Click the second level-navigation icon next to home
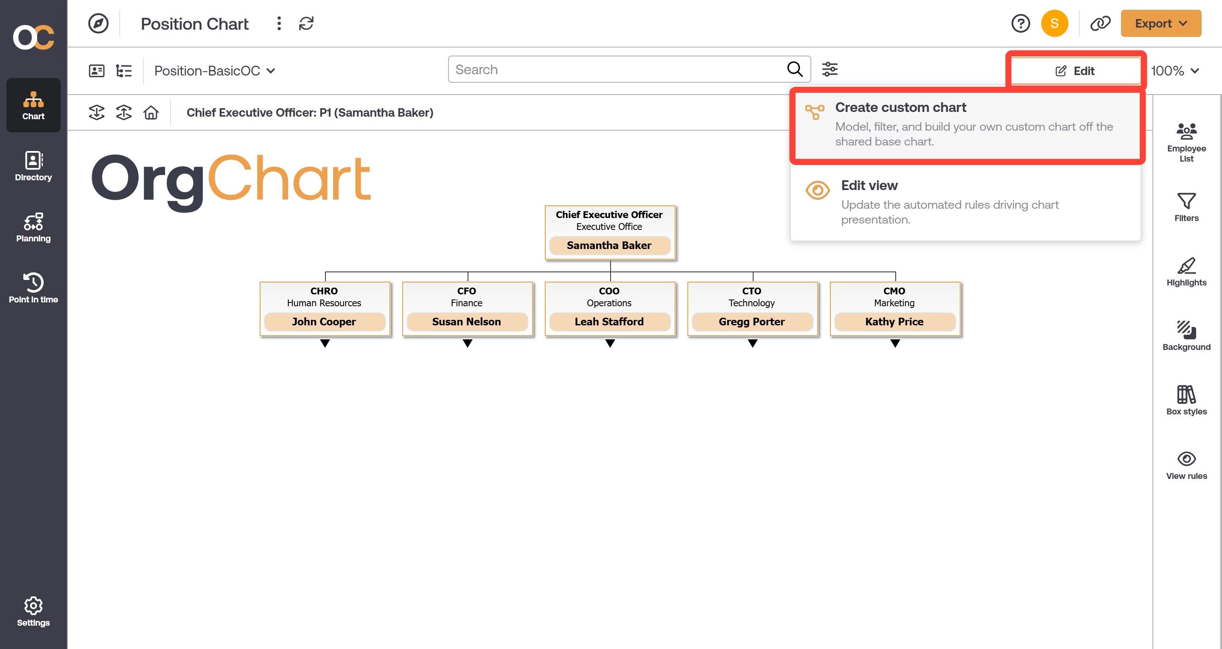The image size is (1222, 649). click(x=124, y=112)
